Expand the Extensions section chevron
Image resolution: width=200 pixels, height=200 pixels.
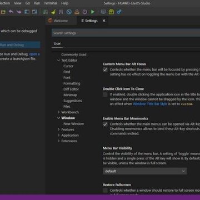click(58, 141)
